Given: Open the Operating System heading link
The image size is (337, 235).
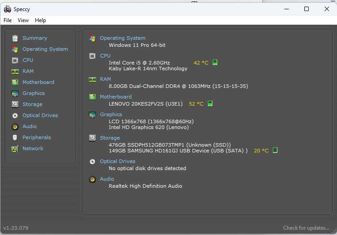Looking at the screenshot, I should tap(123, 38).
